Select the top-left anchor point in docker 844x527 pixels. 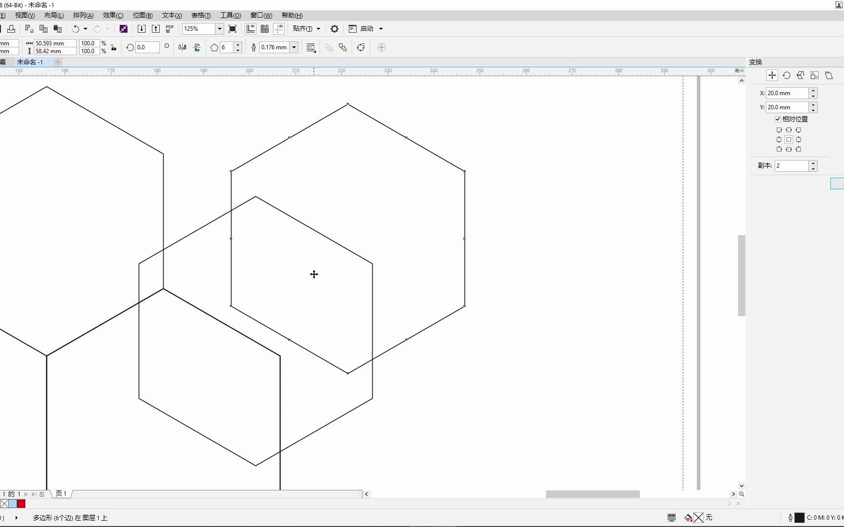coord(779,130)
